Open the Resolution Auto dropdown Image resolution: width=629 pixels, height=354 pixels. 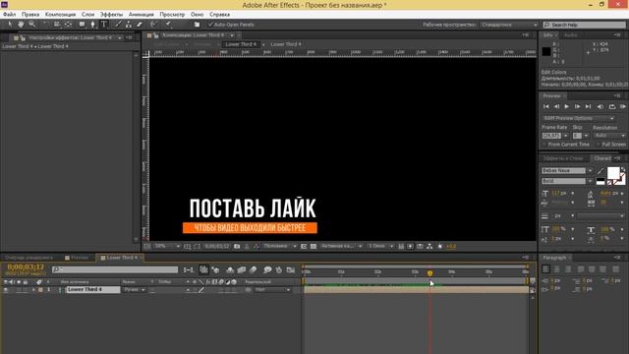609,136
